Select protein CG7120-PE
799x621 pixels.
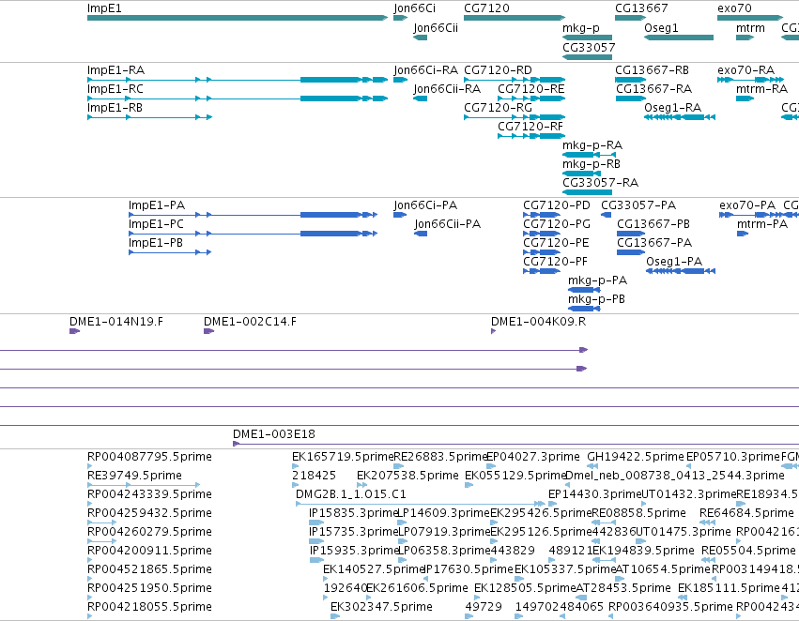tap(542, 252)
